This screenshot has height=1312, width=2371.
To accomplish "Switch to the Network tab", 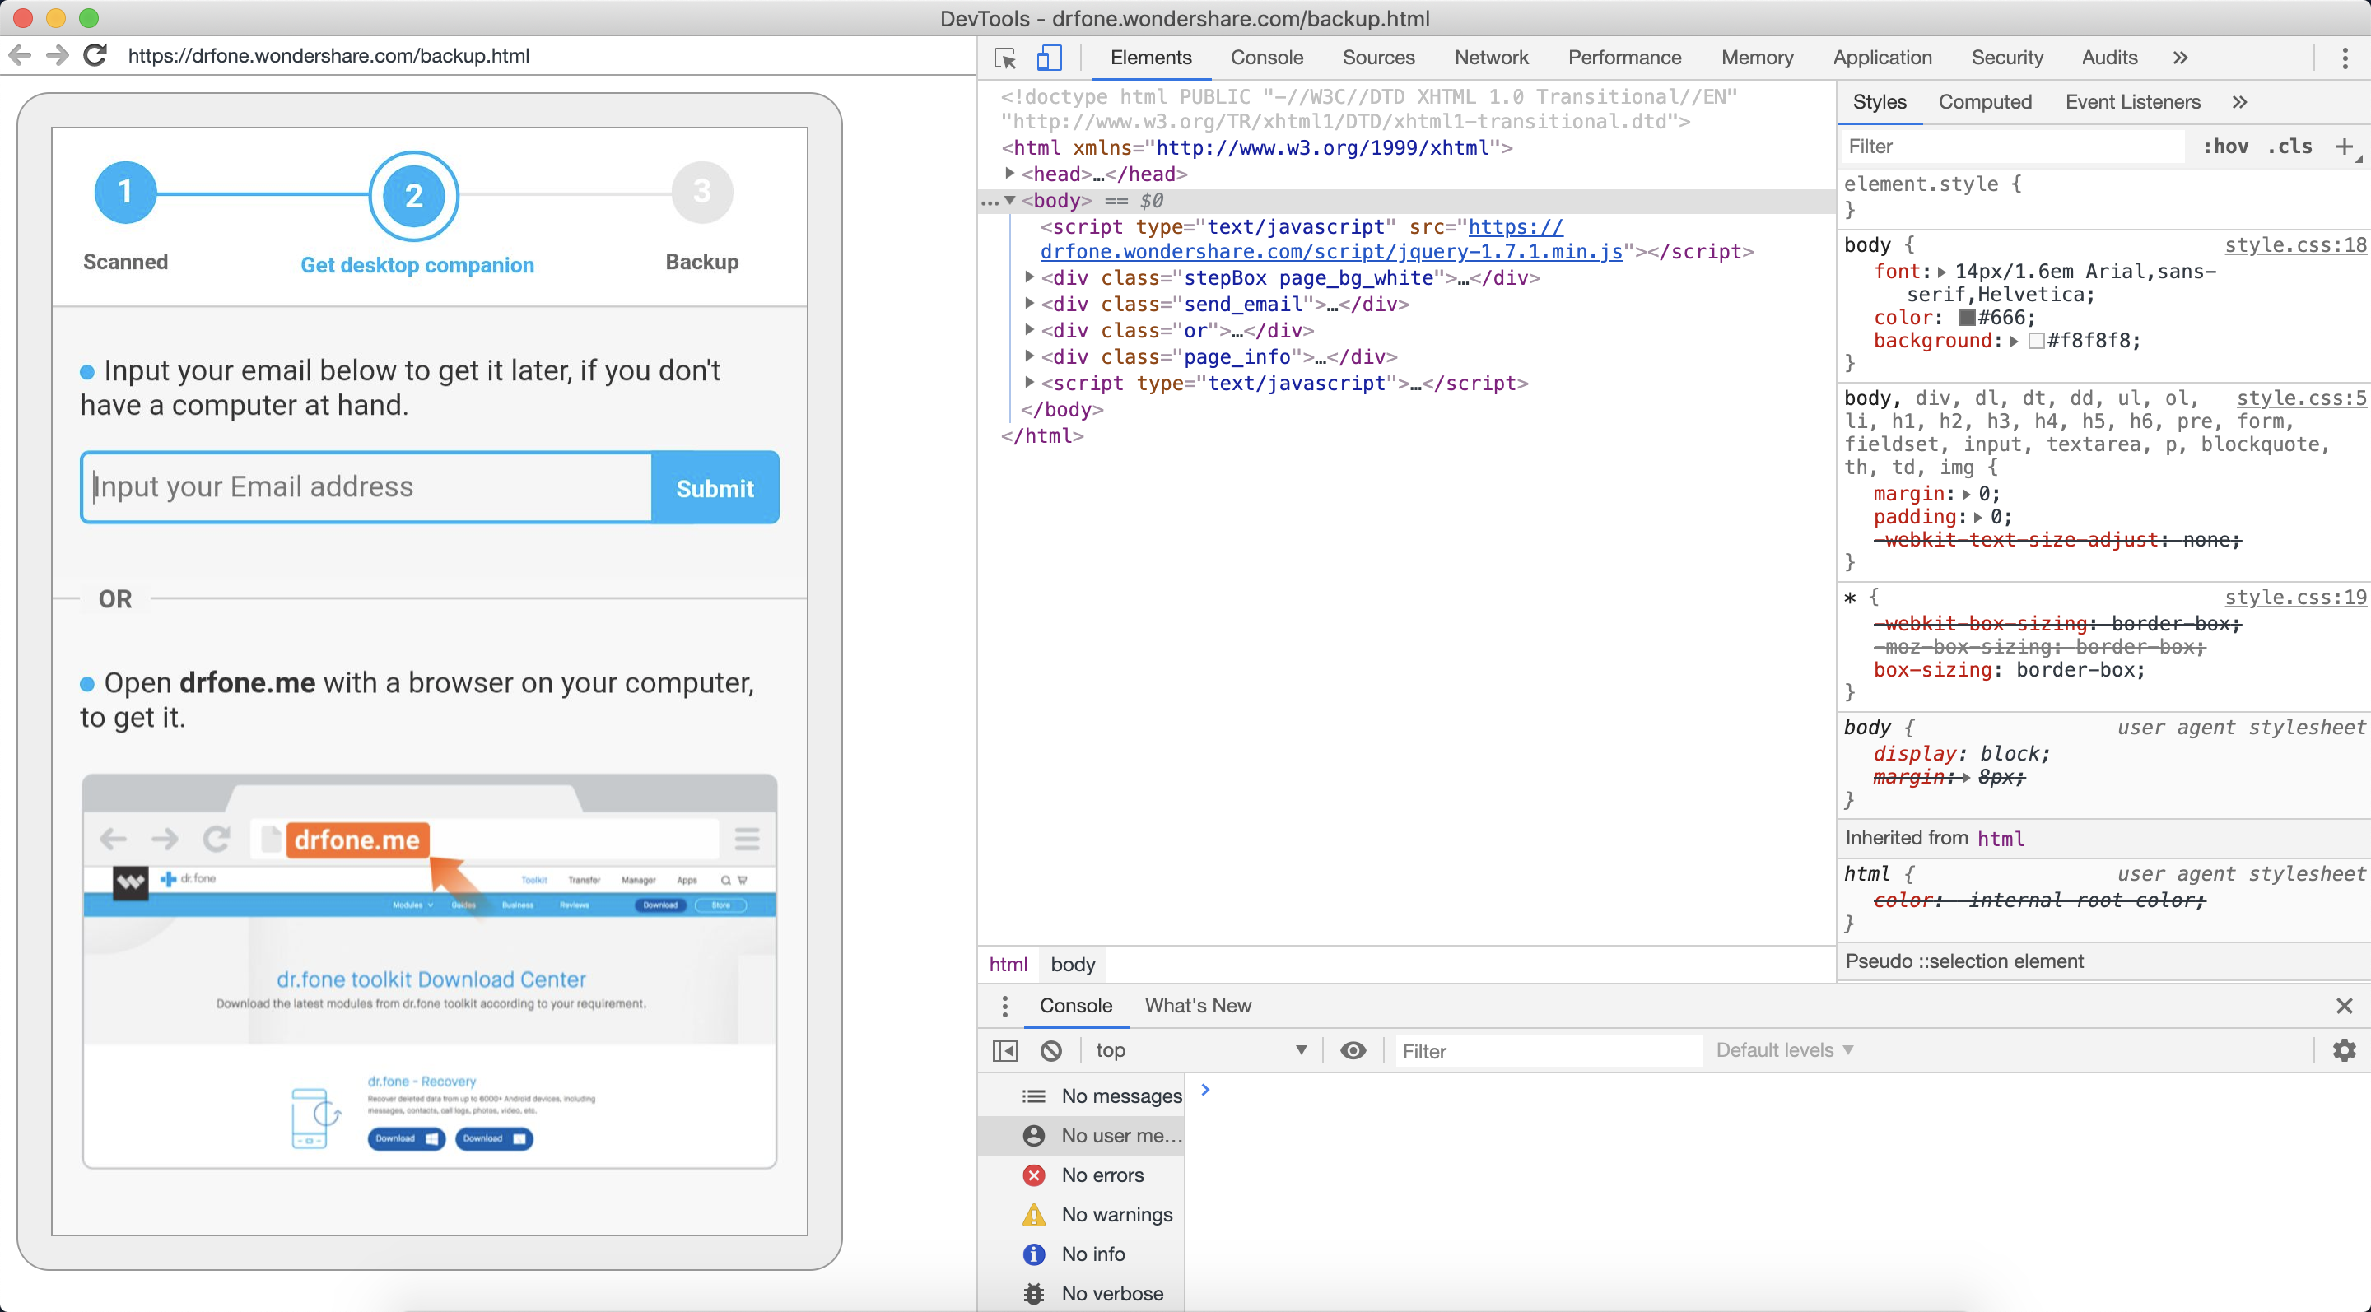I will [x=1490, y=58].
